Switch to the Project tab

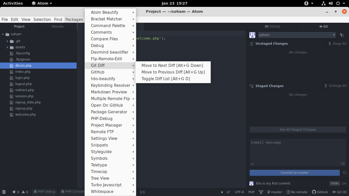(x=19, y=27)
